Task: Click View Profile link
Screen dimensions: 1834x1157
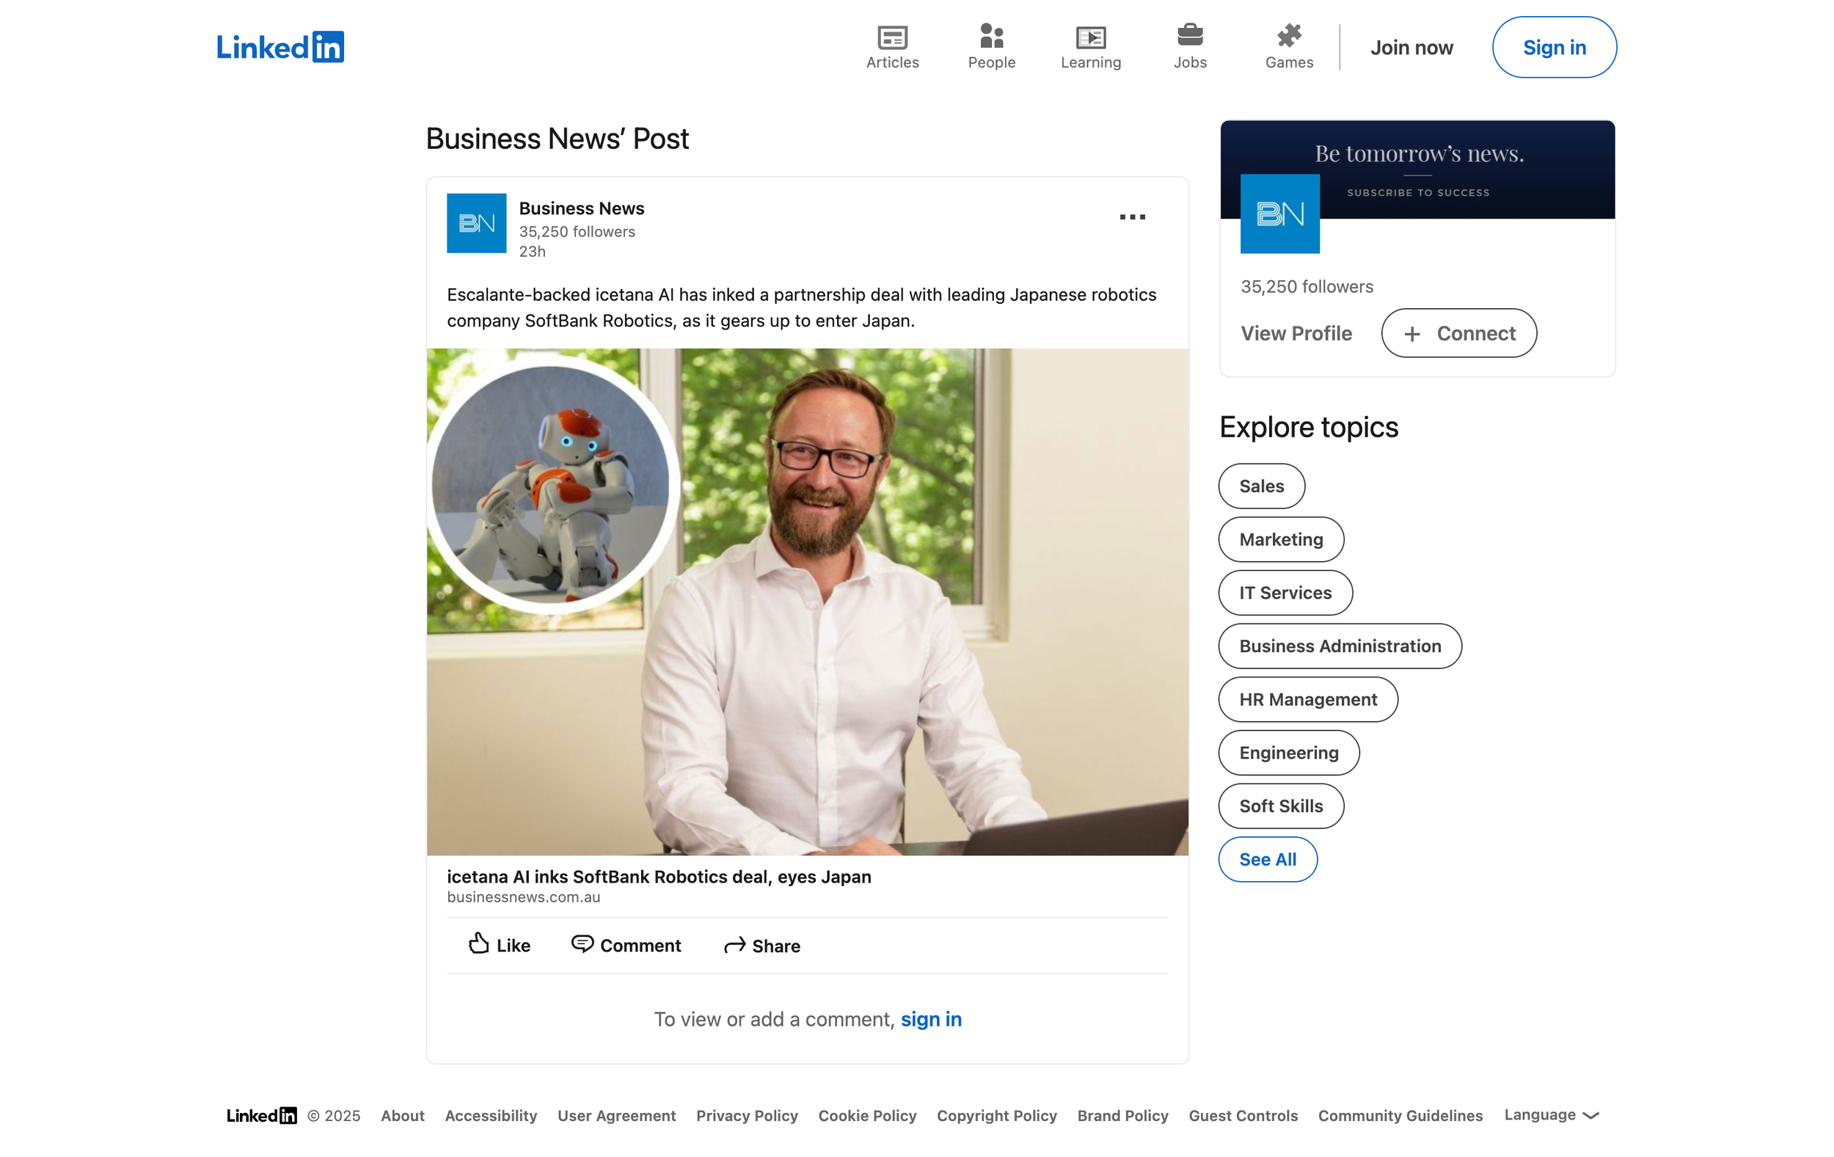Action: 1296,334
